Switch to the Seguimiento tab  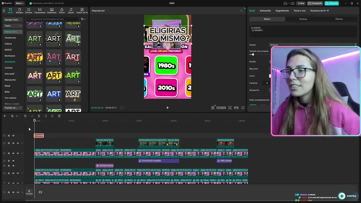[x=282, y=11]
